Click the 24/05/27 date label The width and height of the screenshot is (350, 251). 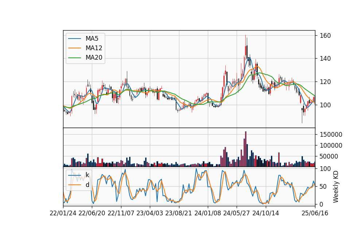[x=237, y=214]
